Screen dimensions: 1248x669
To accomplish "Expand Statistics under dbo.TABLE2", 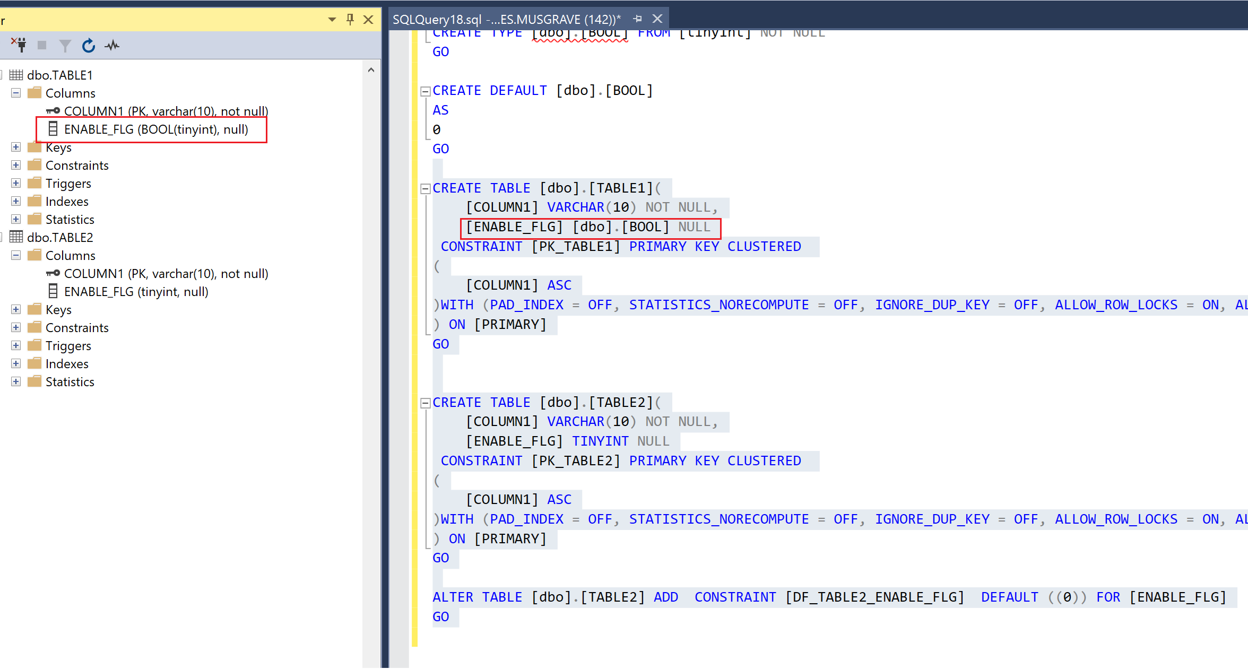I will (x=15, y=381).
